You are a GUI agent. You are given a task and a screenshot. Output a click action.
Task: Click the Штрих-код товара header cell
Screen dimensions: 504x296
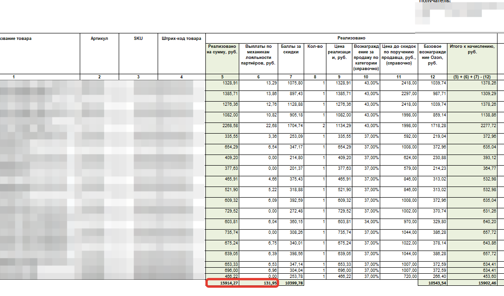[x=181, y=39]
